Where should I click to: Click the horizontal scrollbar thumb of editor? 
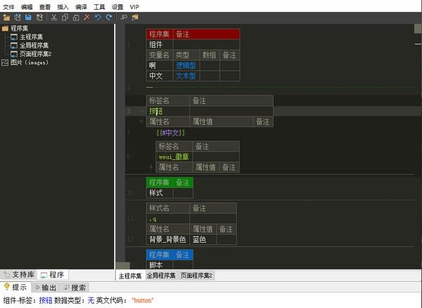point(123,266)
